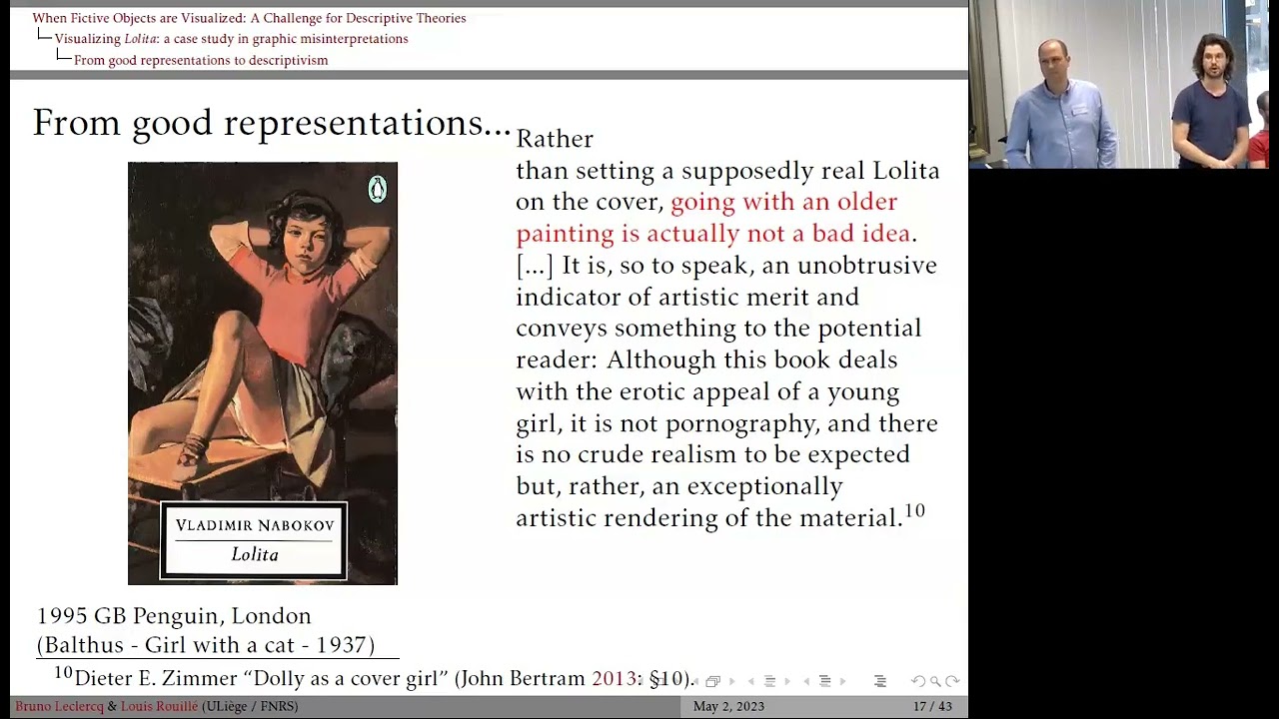Screen dimensions: 1279x719
Task: Open 'Visualizing Lolita' section link in header
Action: click(231, 39)
